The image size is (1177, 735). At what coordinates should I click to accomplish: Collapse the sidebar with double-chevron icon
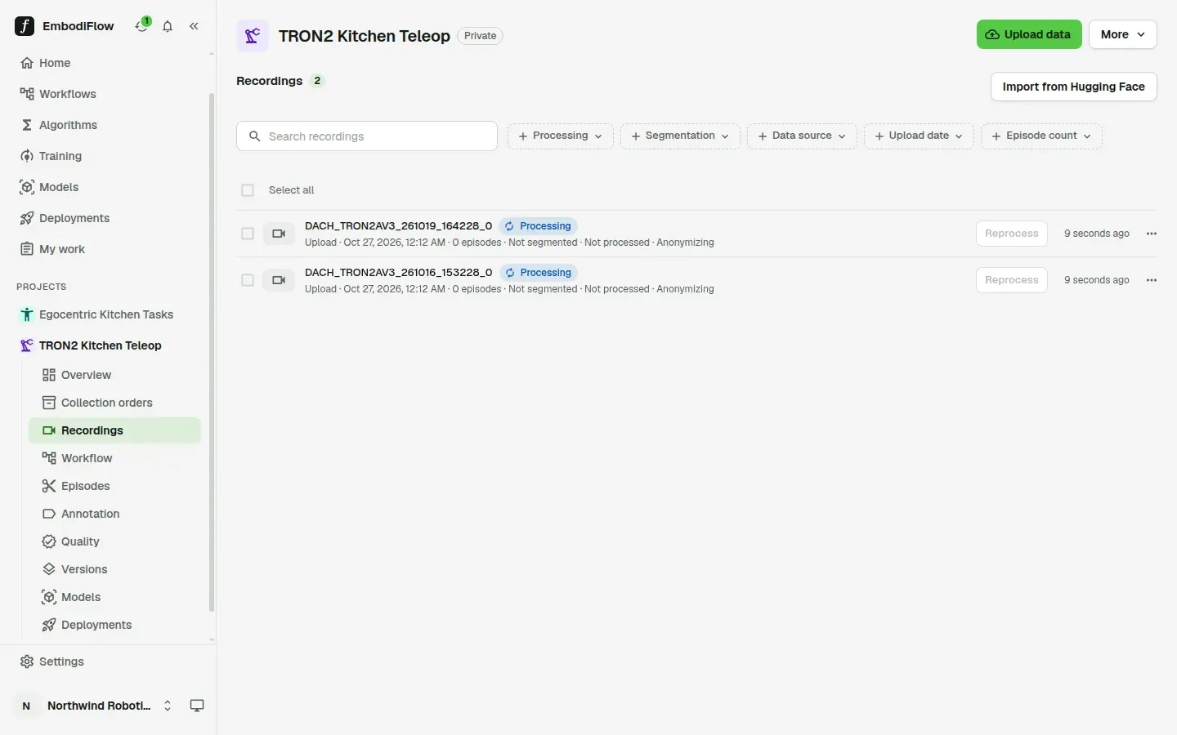(194, 26)
